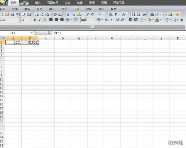Click the Format Painter brush icon
Viewport: 186px width, 148px height.
tap(87, 14)
